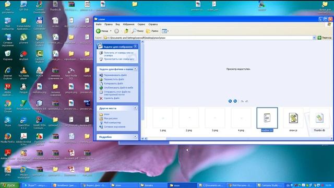Screen dimensions: 334x188
Task: Go up one folder level
Action: tap(126, 31)
